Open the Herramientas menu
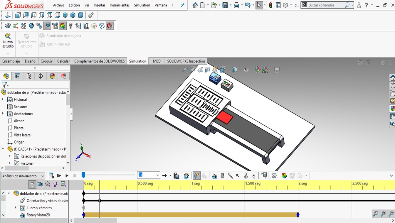The width and height of the screenshot is (395, 223). tap(119, 5)
